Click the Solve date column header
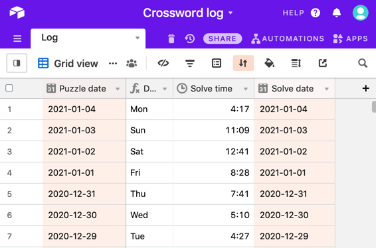The width and height of the screenshot is (376, 248). 294,89
